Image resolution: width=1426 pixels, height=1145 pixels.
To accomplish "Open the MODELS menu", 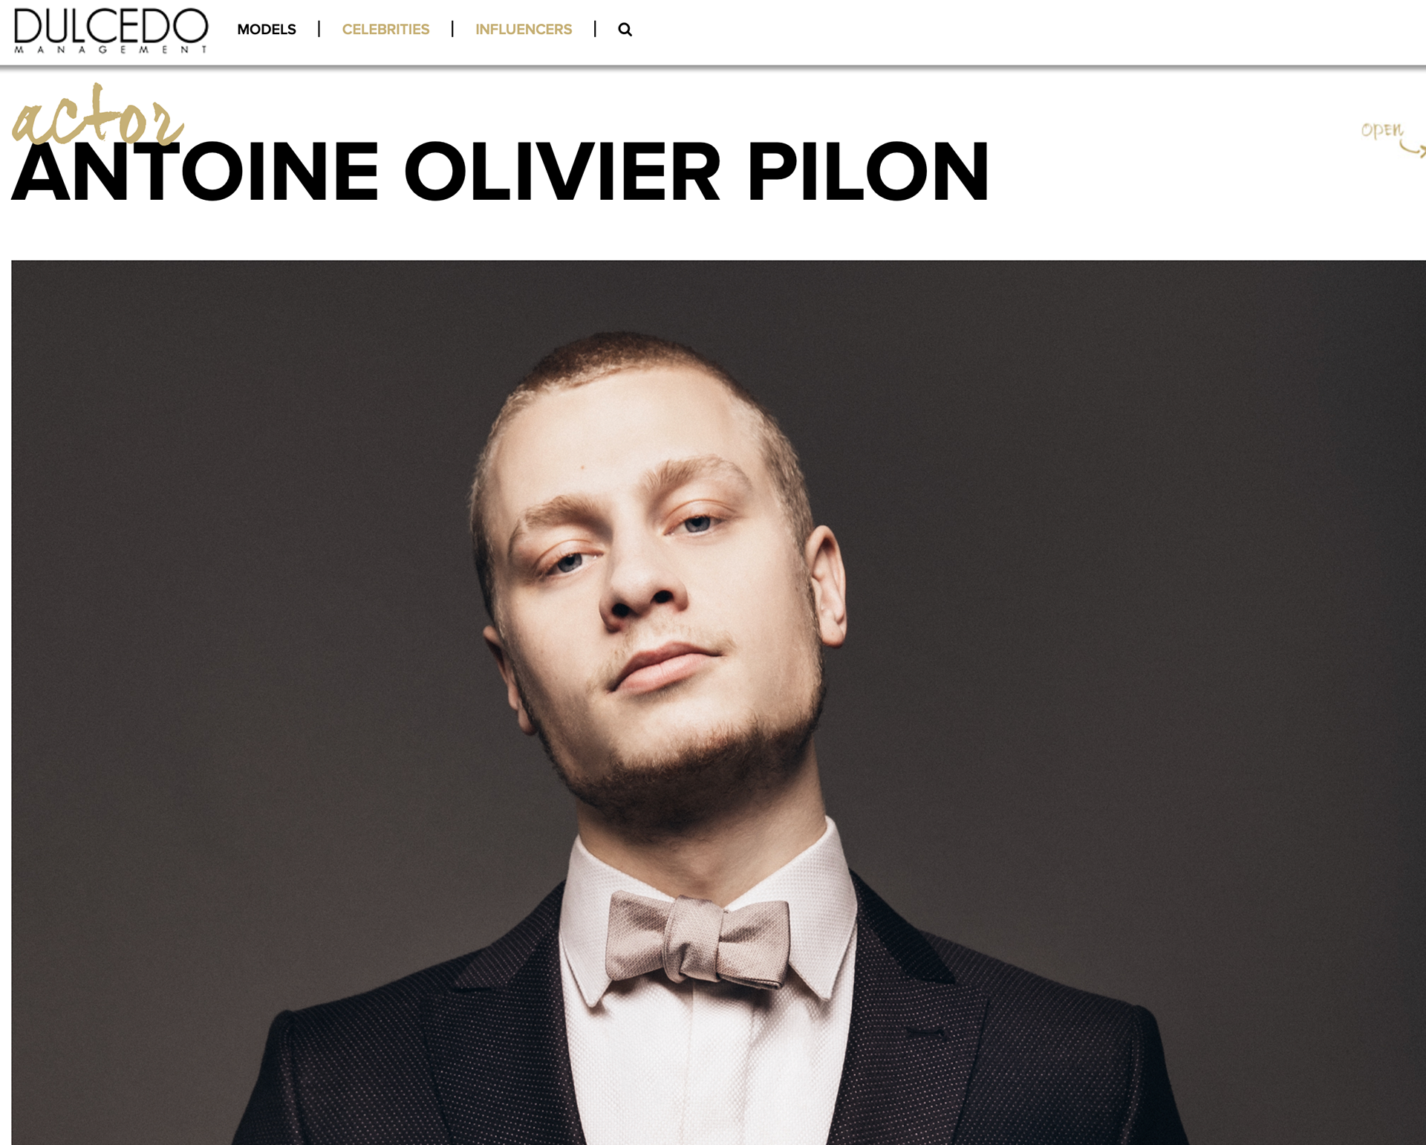I will 267,30.
